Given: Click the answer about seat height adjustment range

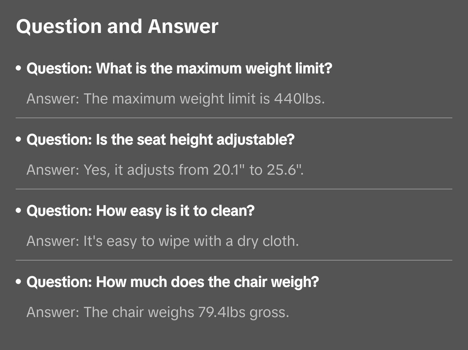Looking at the screenshot, I should (x=165, y=170).
